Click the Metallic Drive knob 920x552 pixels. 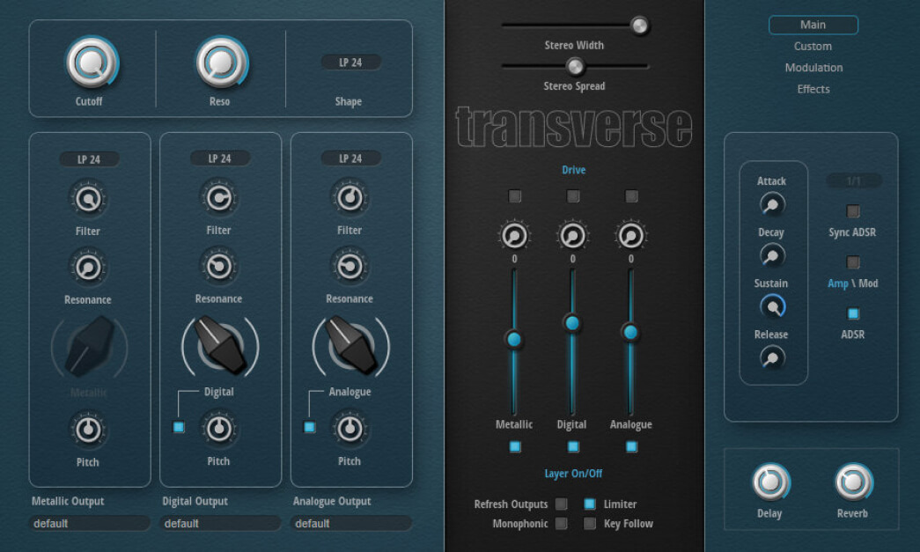pos(514,236)
